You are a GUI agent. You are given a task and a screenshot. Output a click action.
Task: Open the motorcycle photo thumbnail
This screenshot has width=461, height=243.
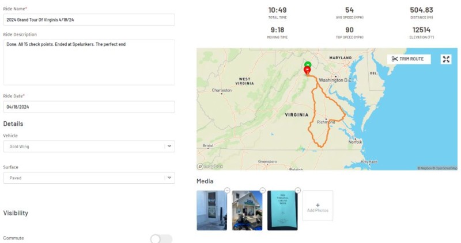tap(247, 211)
